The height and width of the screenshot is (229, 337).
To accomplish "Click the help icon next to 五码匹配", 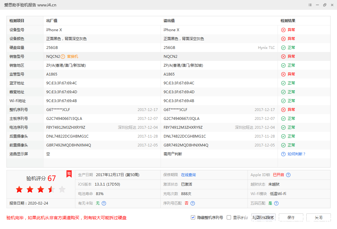I will point(276,203).
